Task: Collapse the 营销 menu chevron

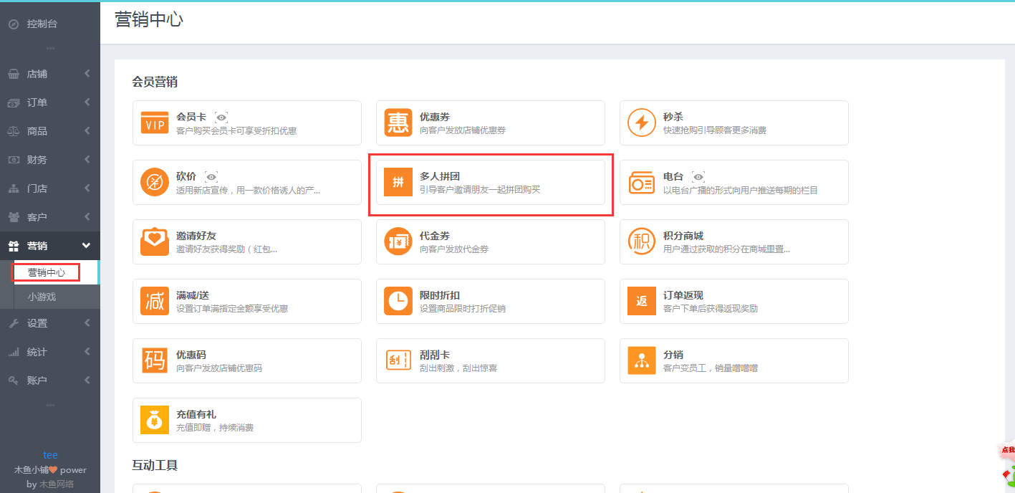Action: [x=86, y=246]
